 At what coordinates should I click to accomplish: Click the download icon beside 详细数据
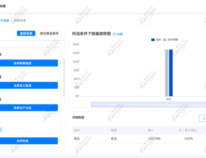[204, 118]
